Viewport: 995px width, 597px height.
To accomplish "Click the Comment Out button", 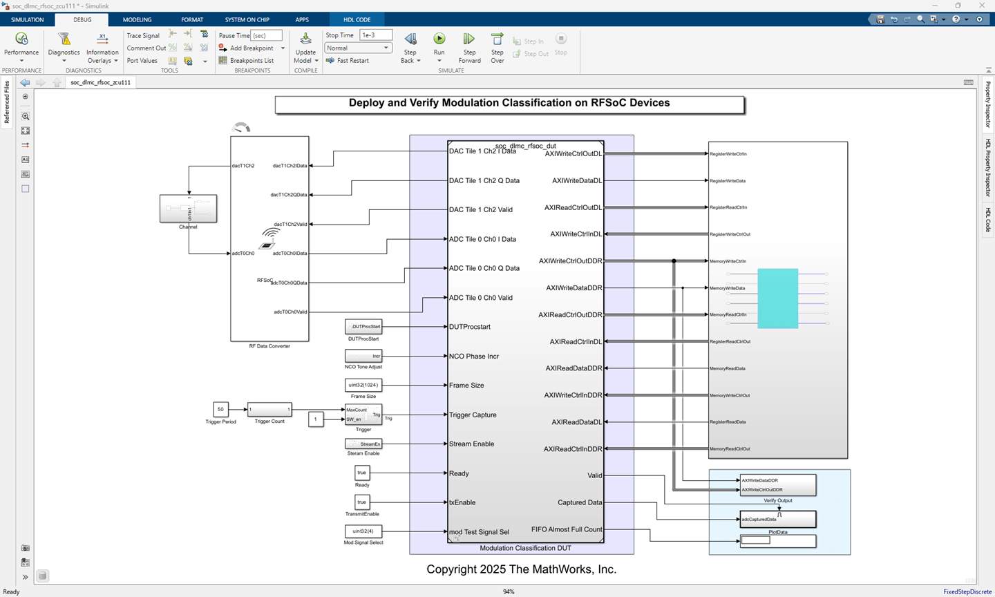I will (x=146, y=48).
